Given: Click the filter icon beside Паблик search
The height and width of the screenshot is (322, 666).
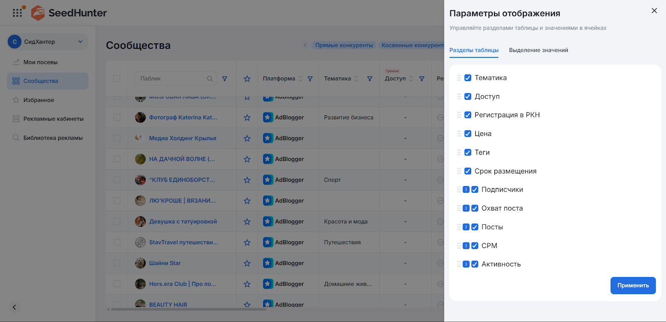Looking at the screenshot, I should (225, 79).
